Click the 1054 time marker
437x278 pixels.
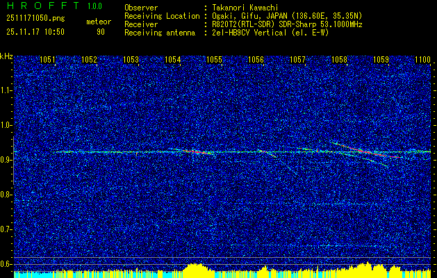172,59
